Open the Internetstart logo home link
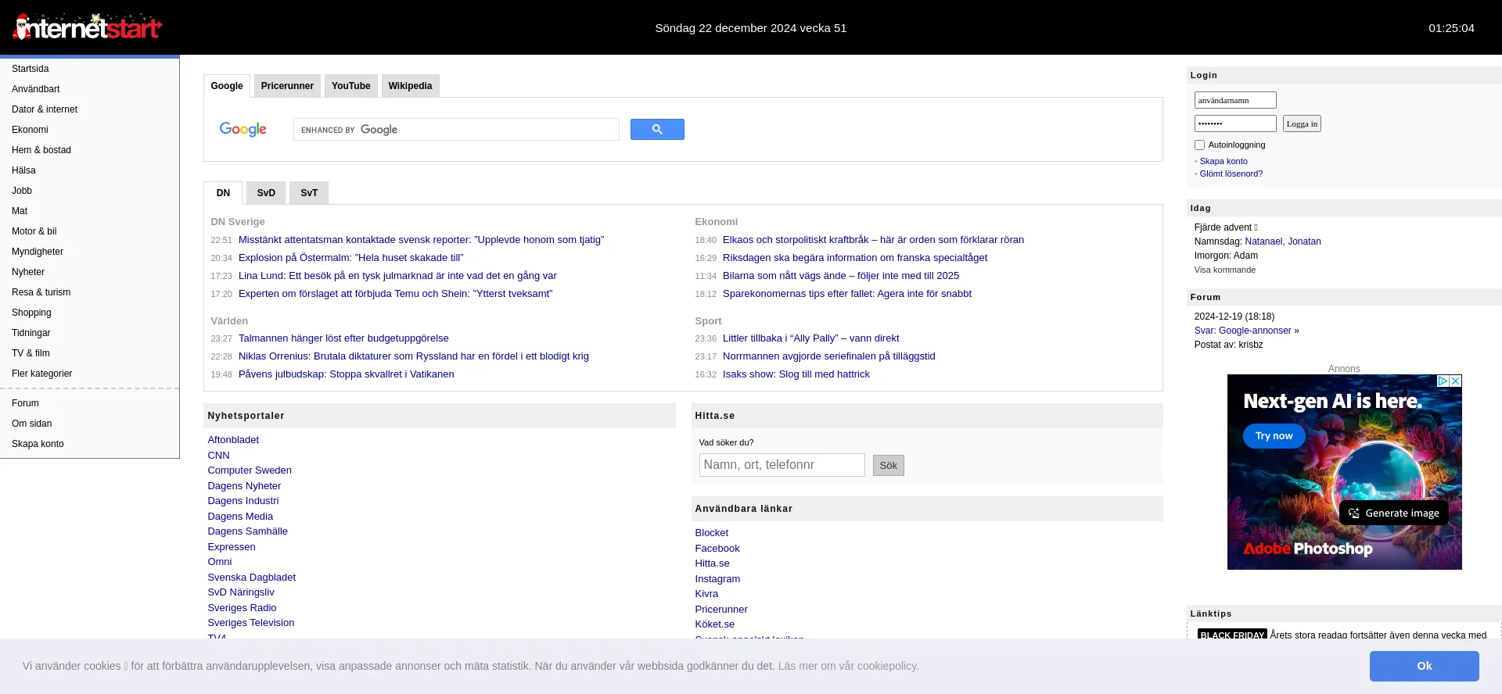 pos(87,27)
